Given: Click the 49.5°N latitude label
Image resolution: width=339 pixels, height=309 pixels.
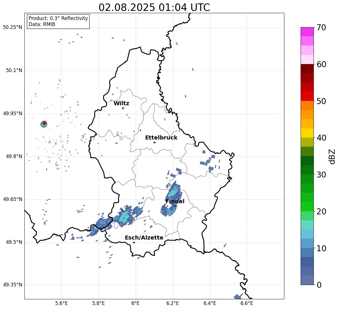Looking at the screenshot, I should coord(14,242).
